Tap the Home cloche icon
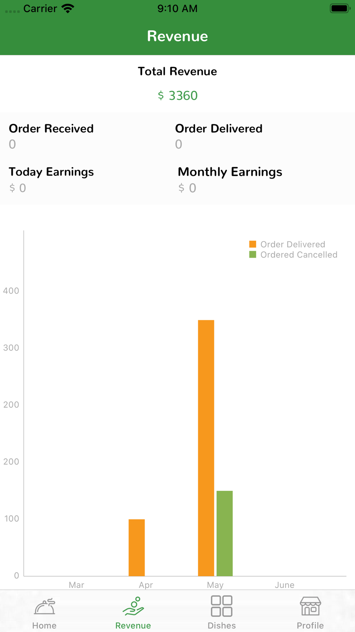This screenshot has height=632, width=355. pyautogui.click(x=45, y=606)
